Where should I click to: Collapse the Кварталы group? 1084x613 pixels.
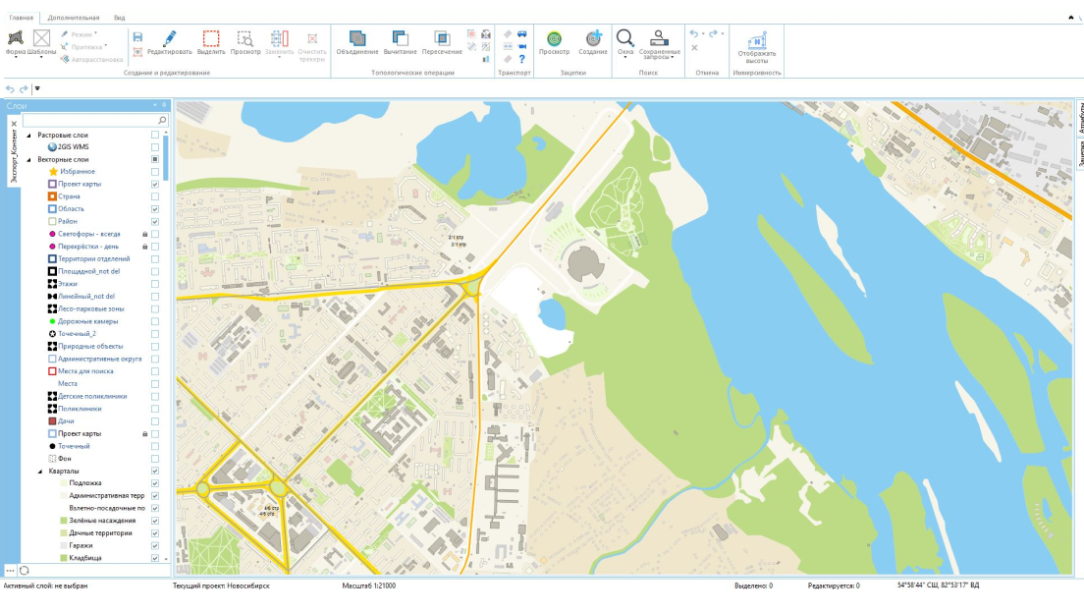point(40,472)
